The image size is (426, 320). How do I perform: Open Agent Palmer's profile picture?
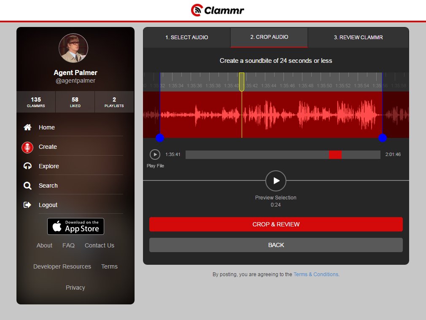pos(73,48)
